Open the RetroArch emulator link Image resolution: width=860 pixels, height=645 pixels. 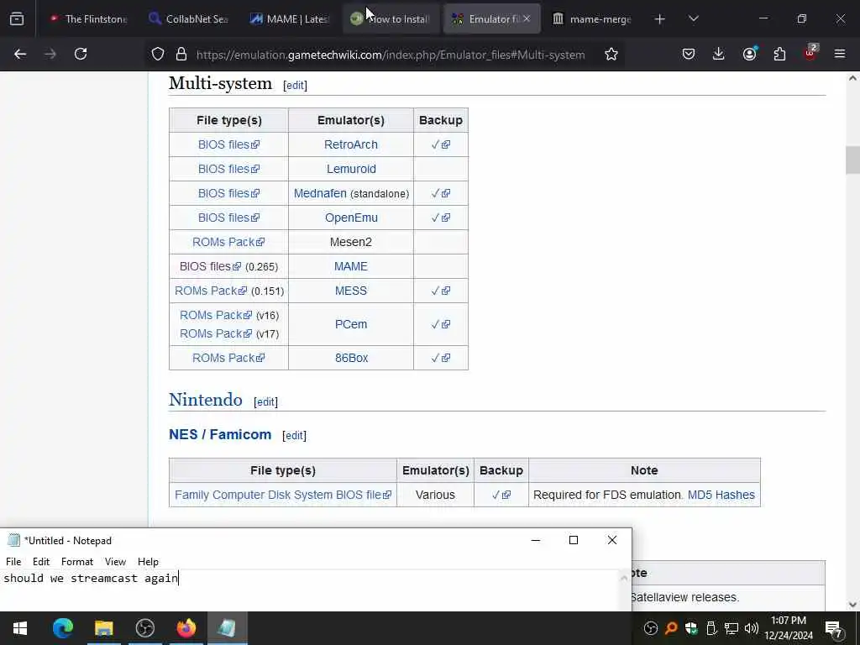click(x=350, y=144)
